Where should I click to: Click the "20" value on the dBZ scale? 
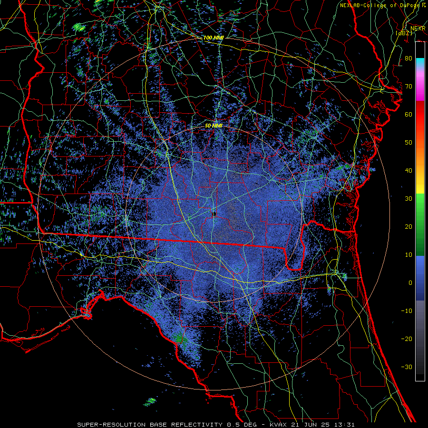[409, 226]
